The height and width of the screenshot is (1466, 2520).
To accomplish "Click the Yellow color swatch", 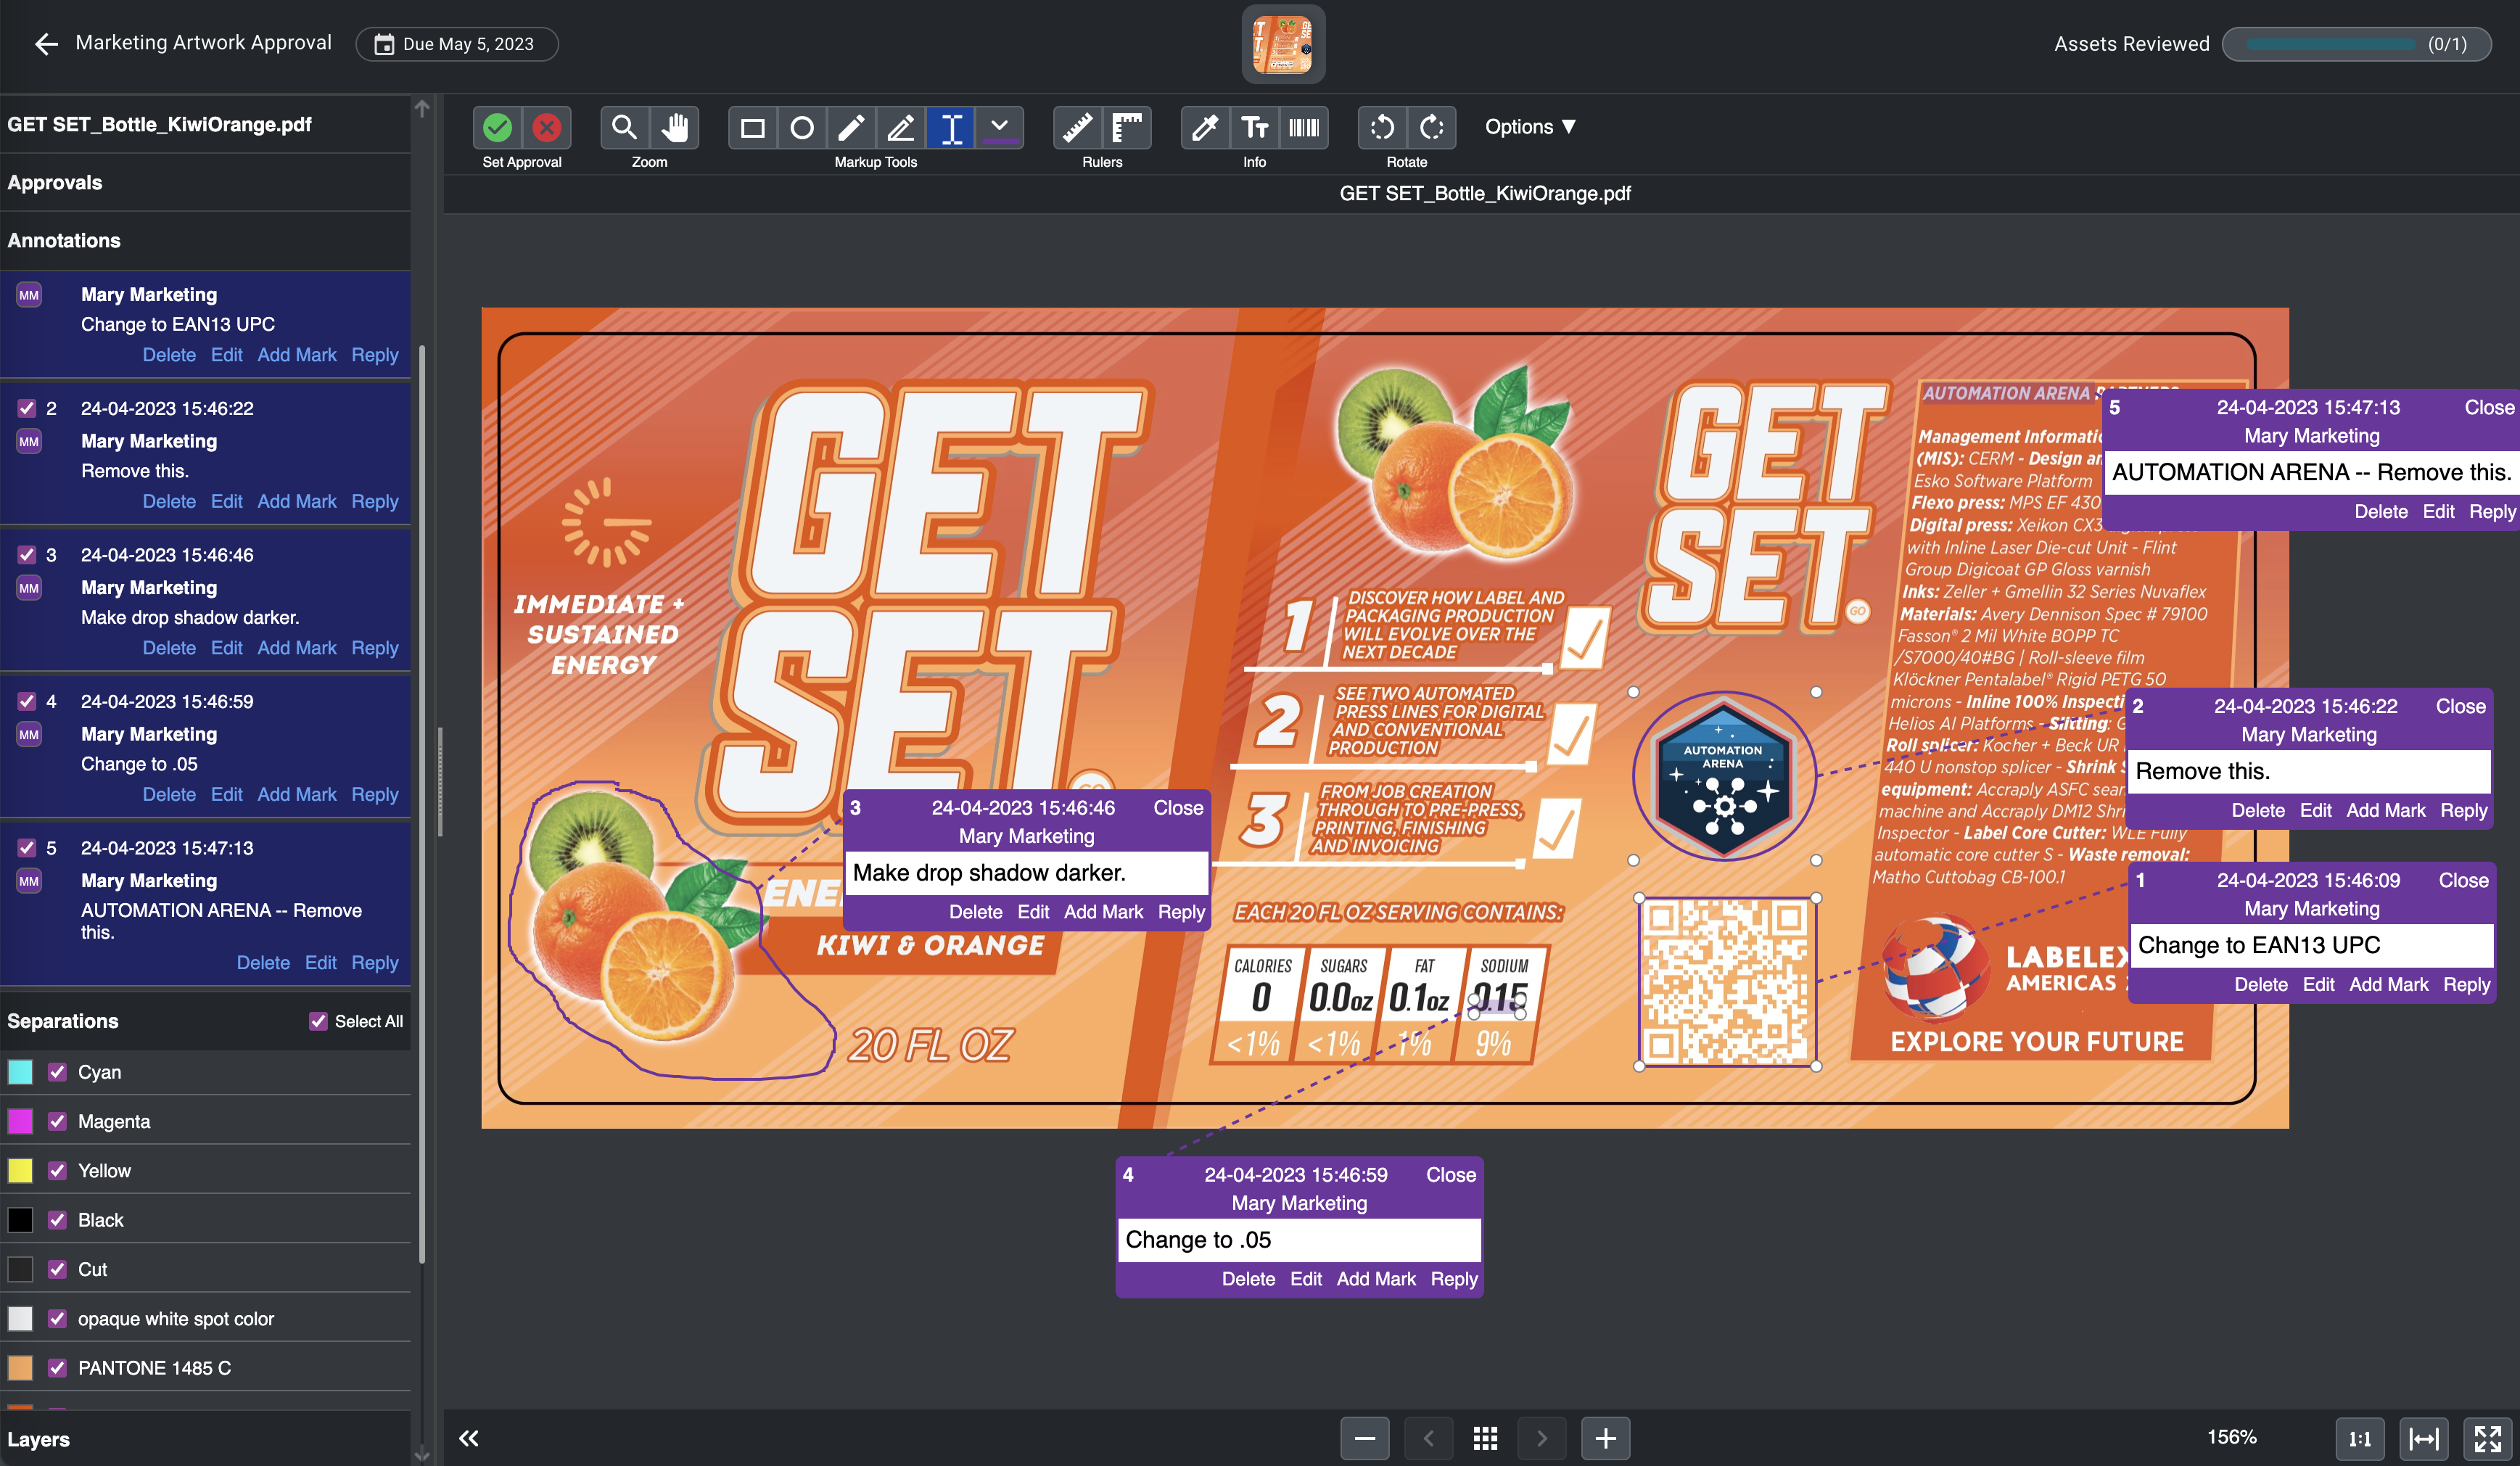I will pyautogui.click(x=20, y=1171).
